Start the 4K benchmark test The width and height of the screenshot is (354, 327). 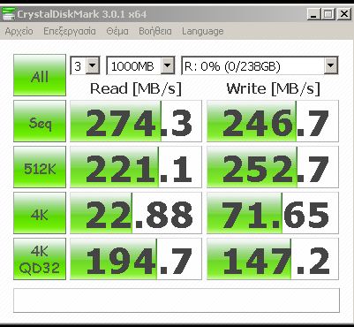40,213
